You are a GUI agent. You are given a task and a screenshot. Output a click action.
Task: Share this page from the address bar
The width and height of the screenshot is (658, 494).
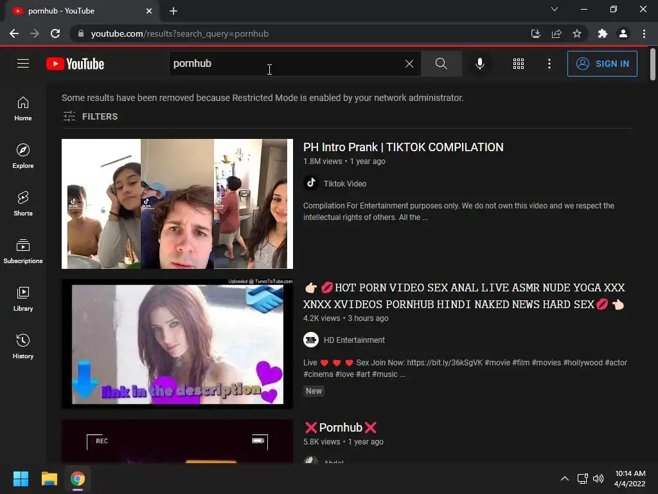pyautogui.click(x=556, y=33)
